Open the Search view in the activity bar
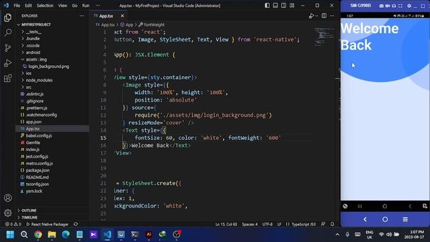This screenshot has height=242, width=430. (7, 33)
